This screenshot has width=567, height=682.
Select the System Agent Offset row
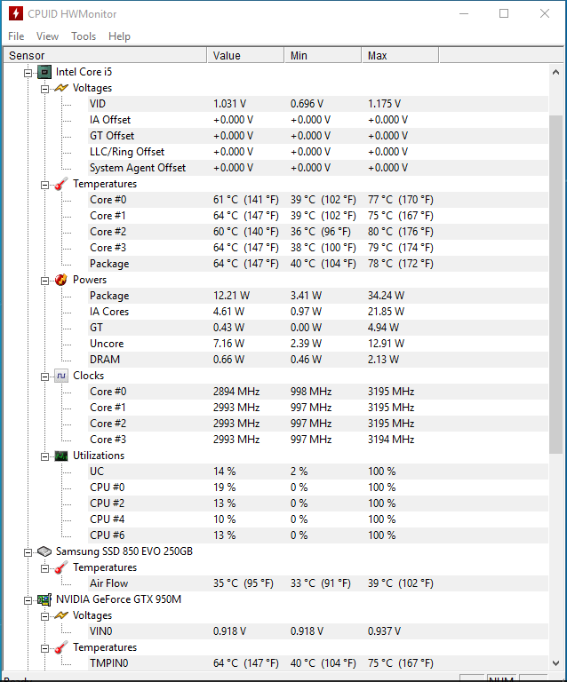coord(317,168)
